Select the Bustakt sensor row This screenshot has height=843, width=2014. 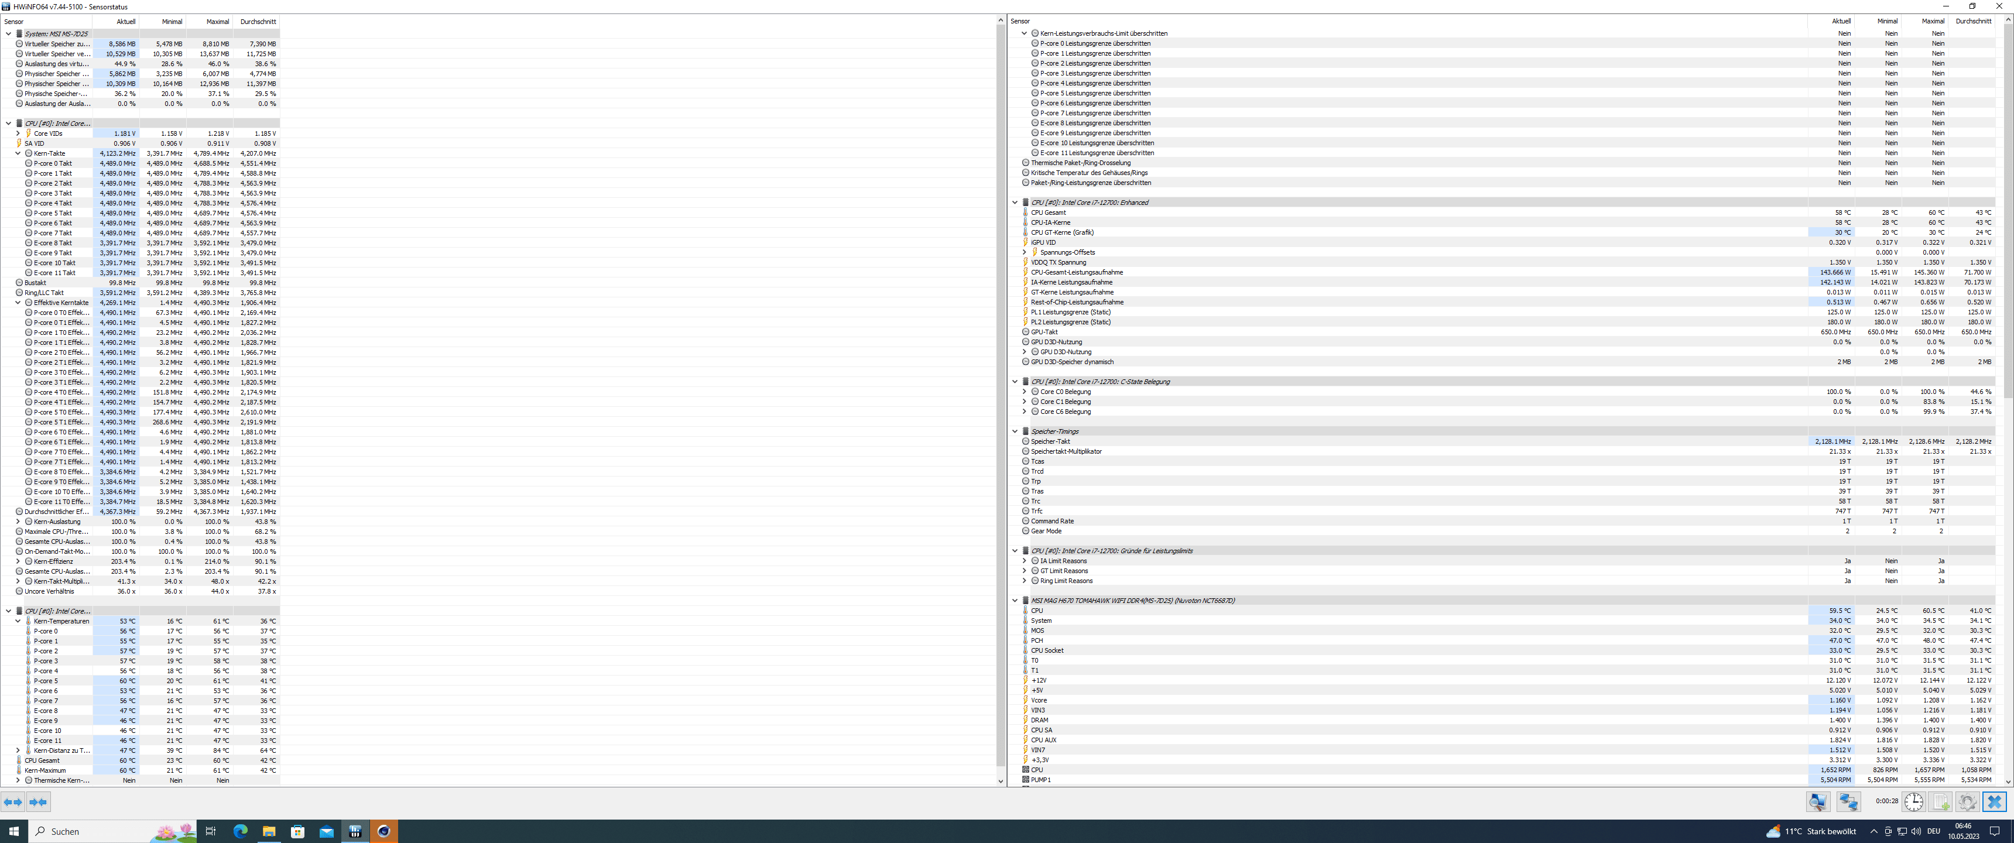[x=140, y=283]
